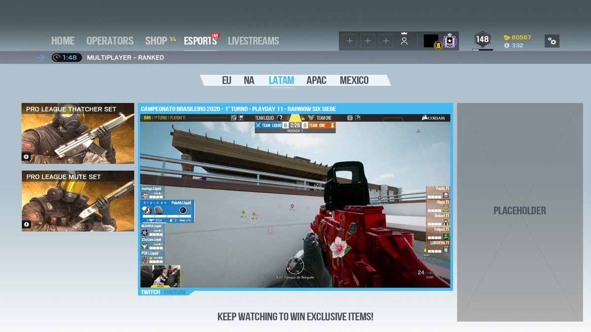Select the NA region tab
Image resolution: width=591 pixels, height=332 pixels.
tap(249, 80)
